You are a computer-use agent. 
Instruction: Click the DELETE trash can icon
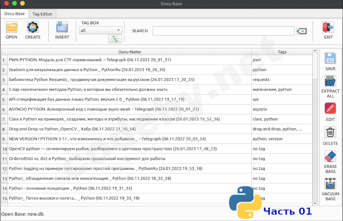tap(330, 133)
